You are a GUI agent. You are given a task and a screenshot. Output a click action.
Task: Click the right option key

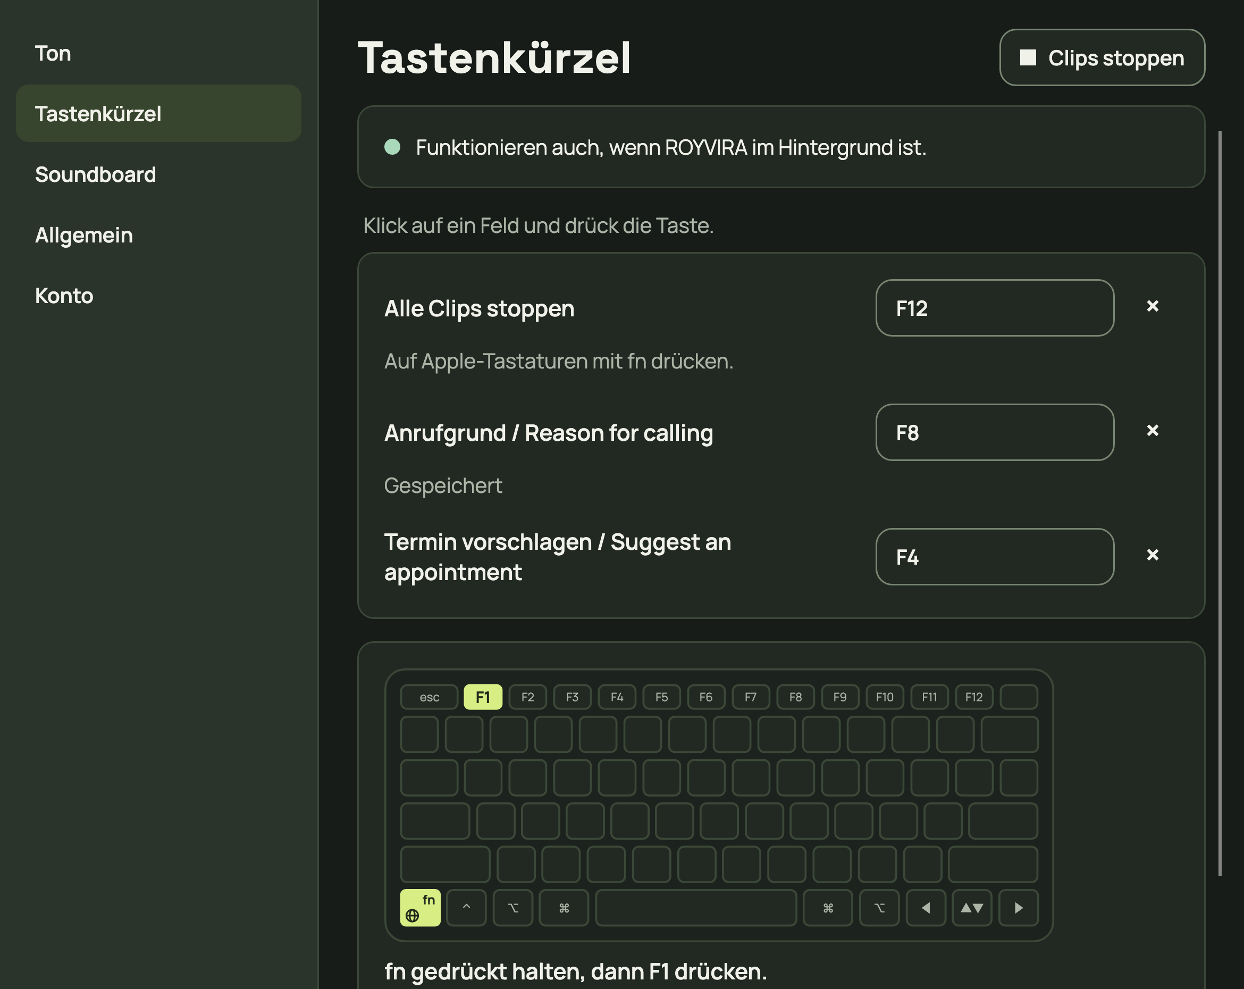tap(879, 908)
